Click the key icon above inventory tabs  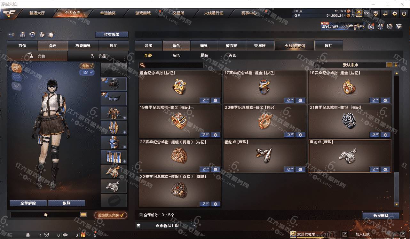click(12, 35)
